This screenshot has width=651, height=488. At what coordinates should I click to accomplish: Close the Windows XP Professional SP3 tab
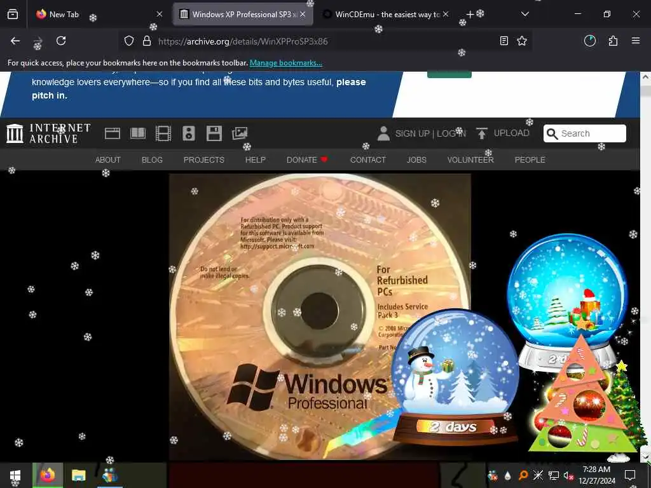(303, 14)
